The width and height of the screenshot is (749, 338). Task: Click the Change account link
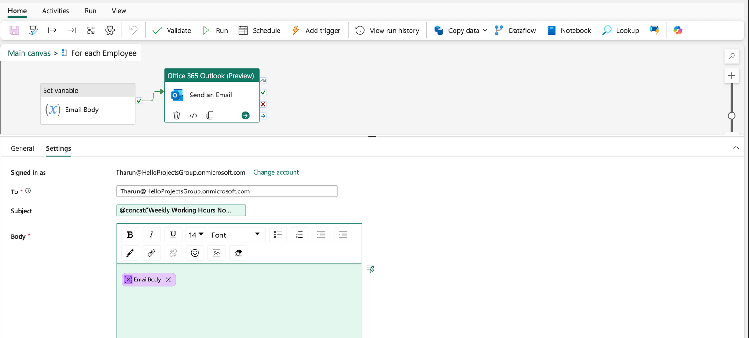coord(276,172)
